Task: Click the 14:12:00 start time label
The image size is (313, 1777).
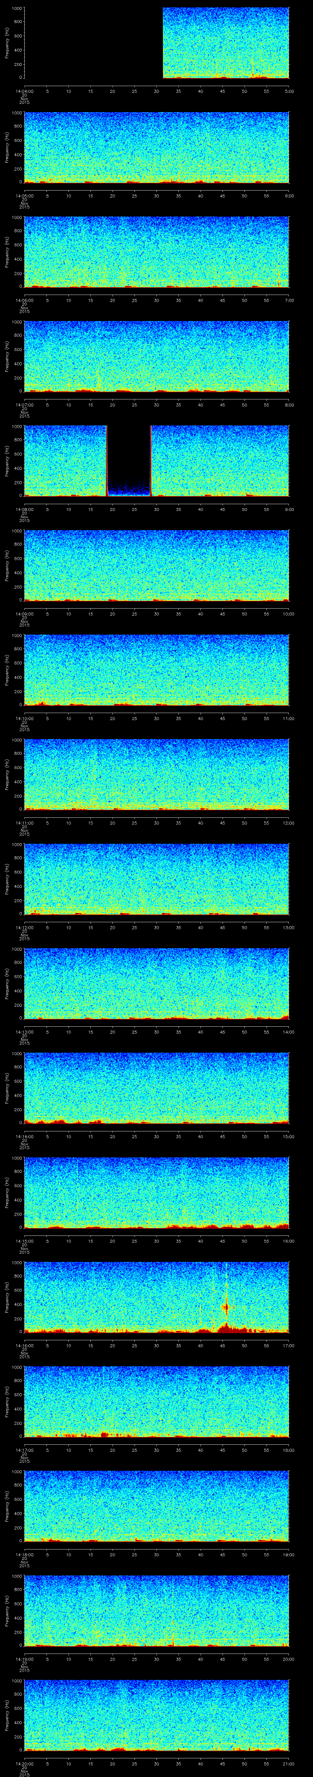Action: [24, 927]
